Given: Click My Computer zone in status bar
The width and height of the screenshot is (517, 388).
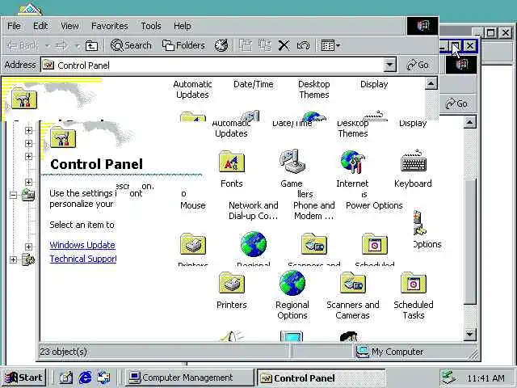Looking at the screenshot, I should coord(389,352).
